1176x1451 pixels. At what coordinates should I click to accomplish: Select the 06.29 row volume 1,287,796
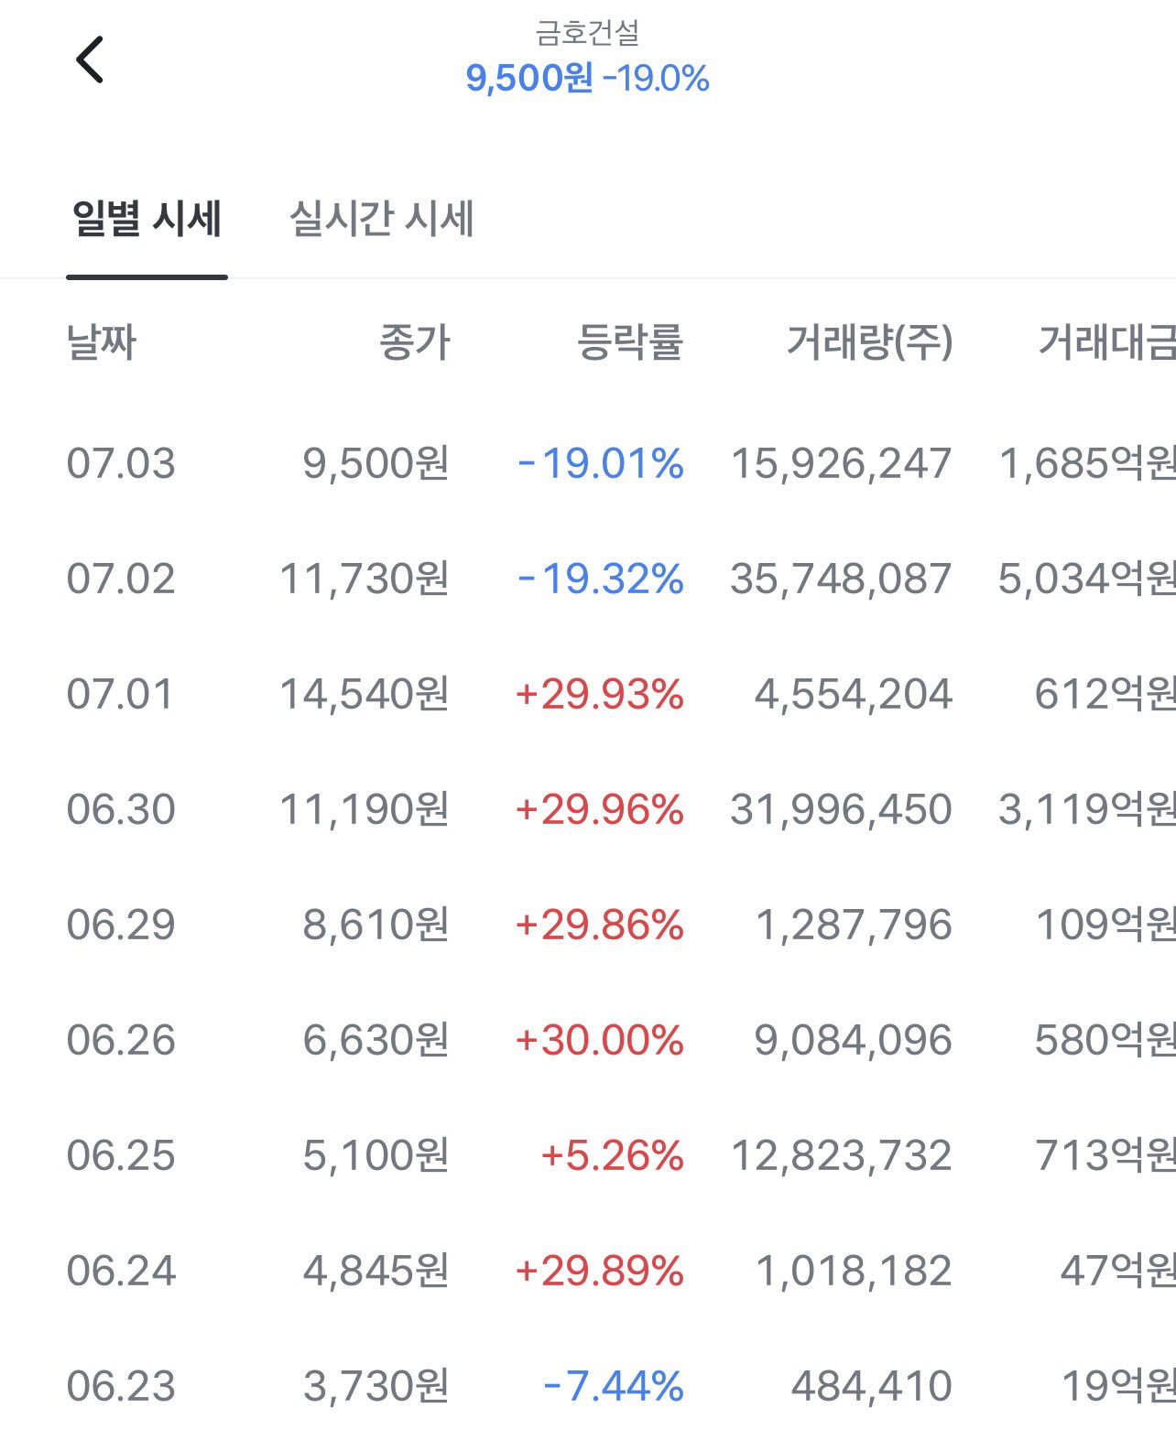(854, 925)
